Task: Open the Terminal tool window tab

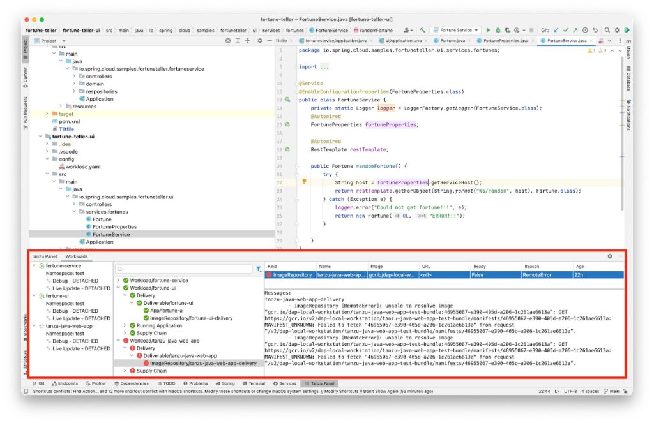Action: click(254, 383)
